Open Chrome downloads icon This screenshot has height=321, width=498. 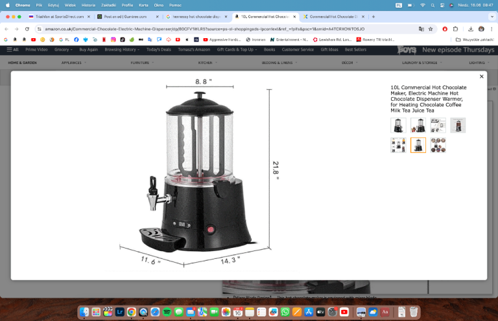point(471,29)
